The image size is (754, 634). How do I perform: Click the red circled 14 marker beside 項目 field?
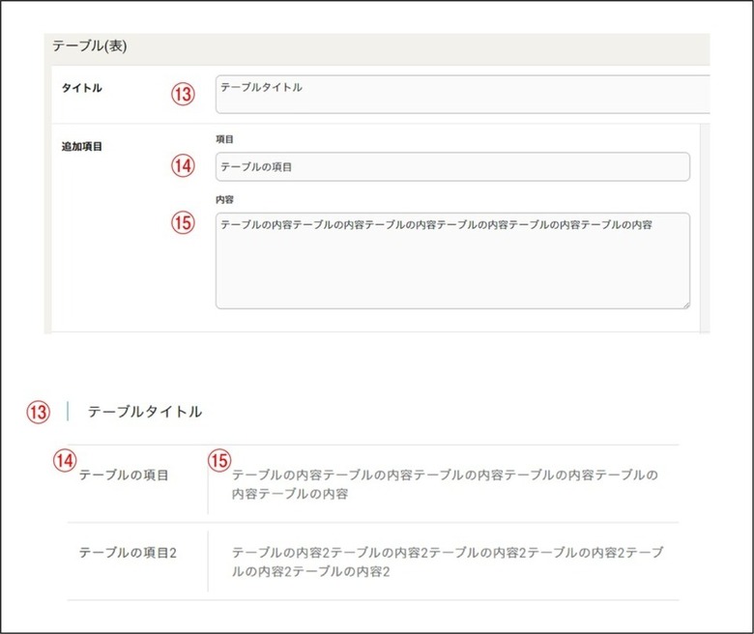184,166
